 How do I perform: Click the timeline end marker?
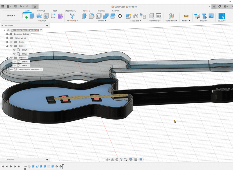point(63,165)
